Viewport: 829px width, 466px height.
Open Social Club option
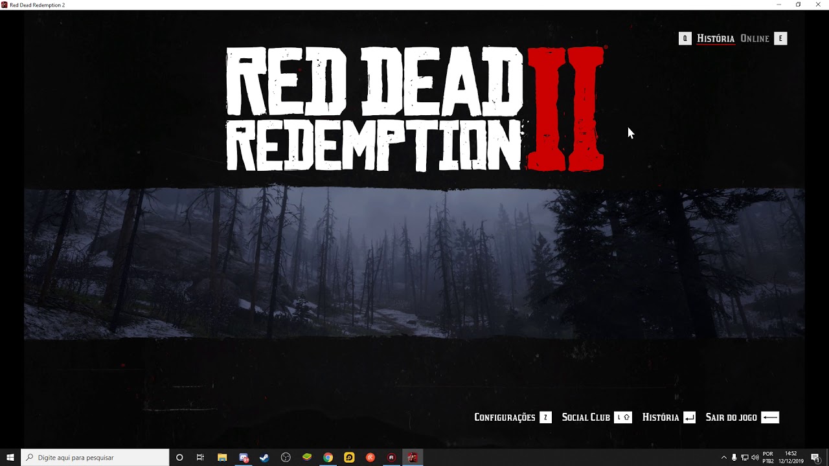point(586,417)
